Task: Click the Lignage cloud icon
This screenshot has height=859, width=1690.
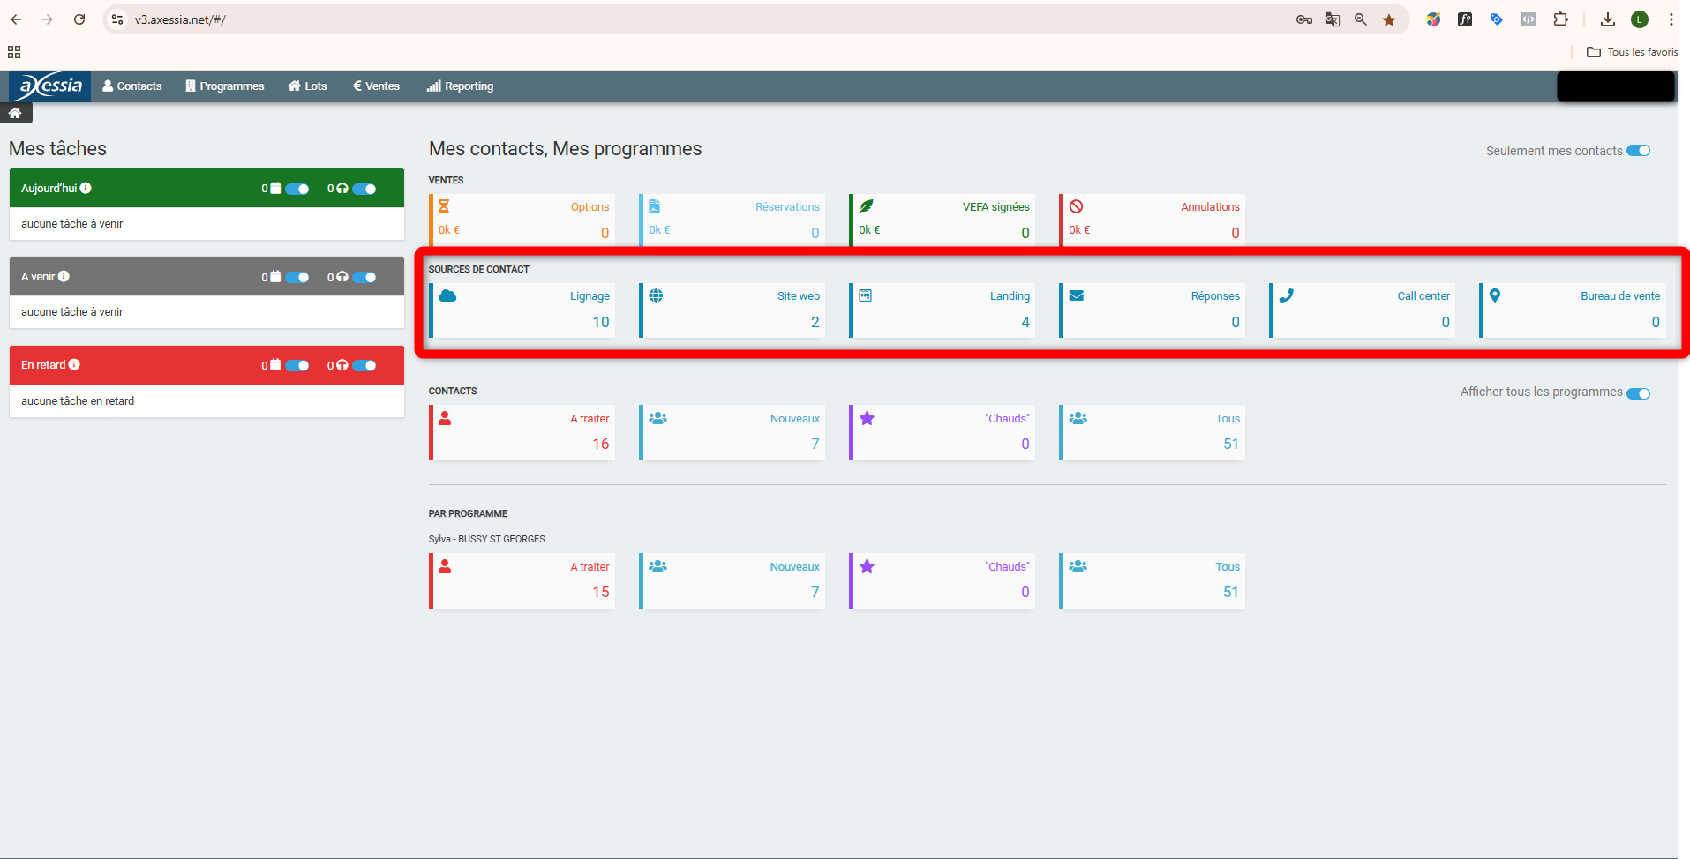Action: (447, 296)
